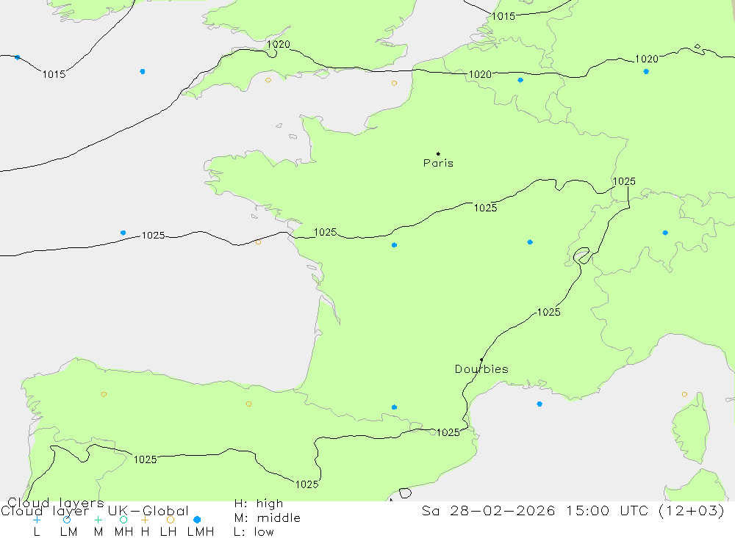Click the blue marker directly south of Paris
This screenshot has height=538, width=735.
click(394, 245)
